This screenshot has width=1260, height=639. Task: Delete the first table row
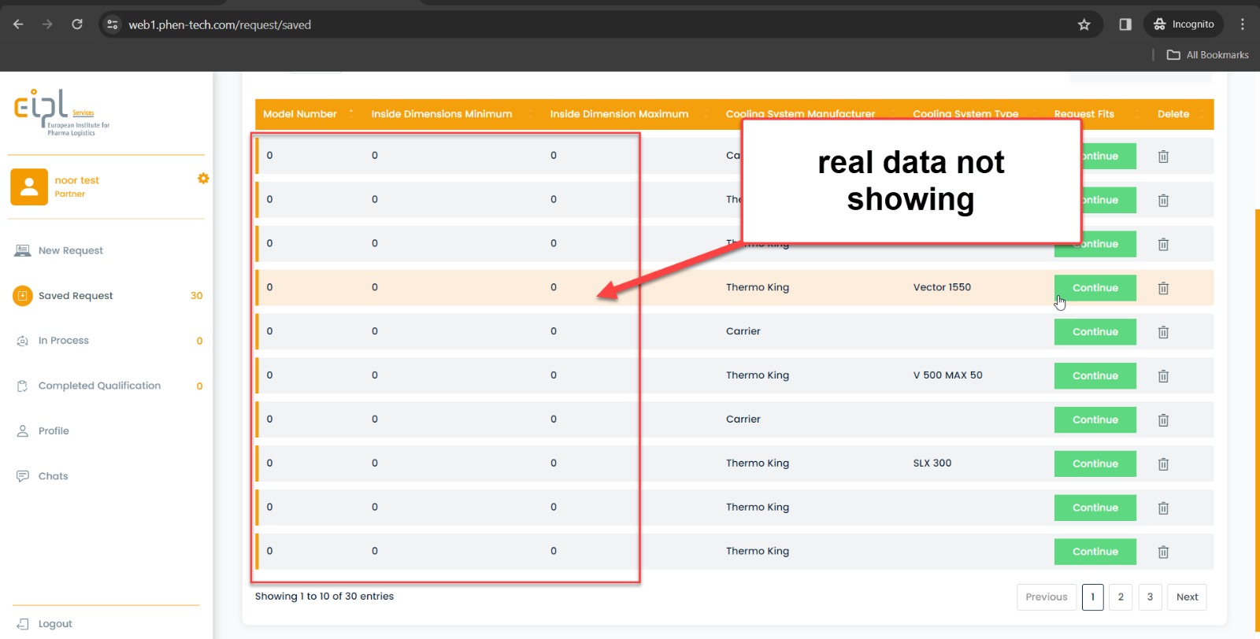click(x=1163, y=157)
